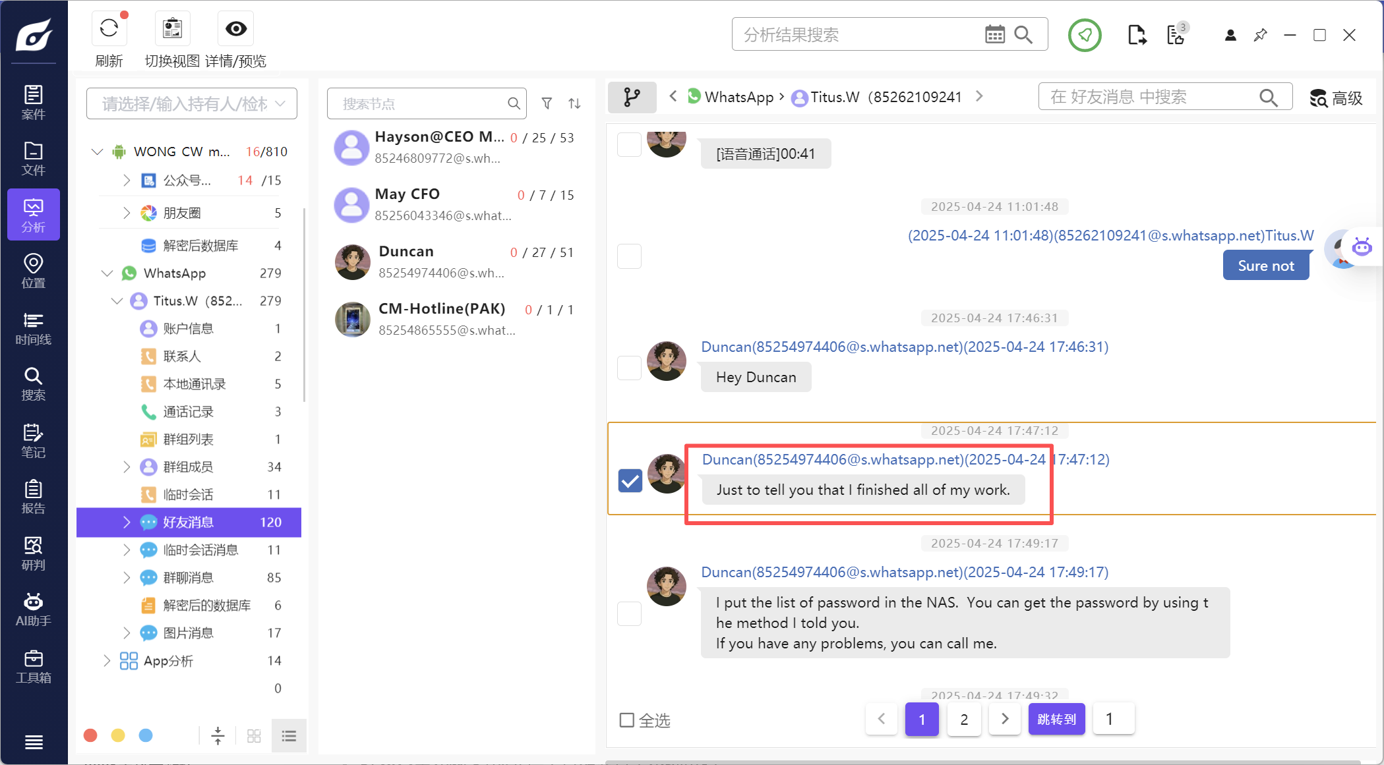Image resolution: width=1384 pixels, height=765 pixels.
Task: Click the red color tag dot
Action: point(91,735)
